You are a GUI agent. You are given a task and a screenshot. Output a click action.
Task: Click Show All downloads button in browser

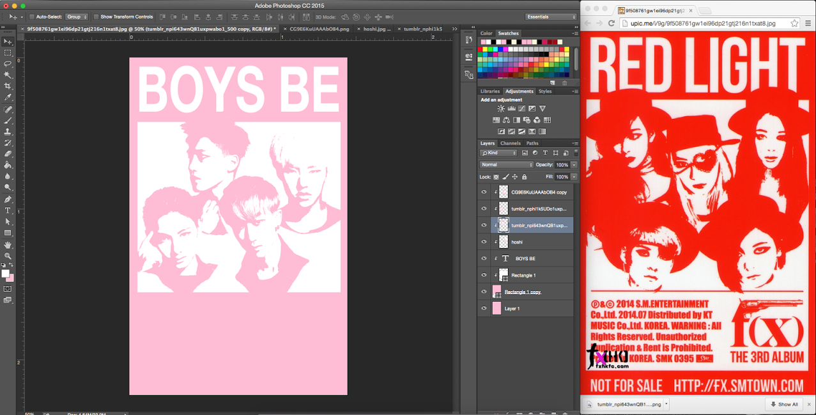pyautogui.click(x=783, y=404)
